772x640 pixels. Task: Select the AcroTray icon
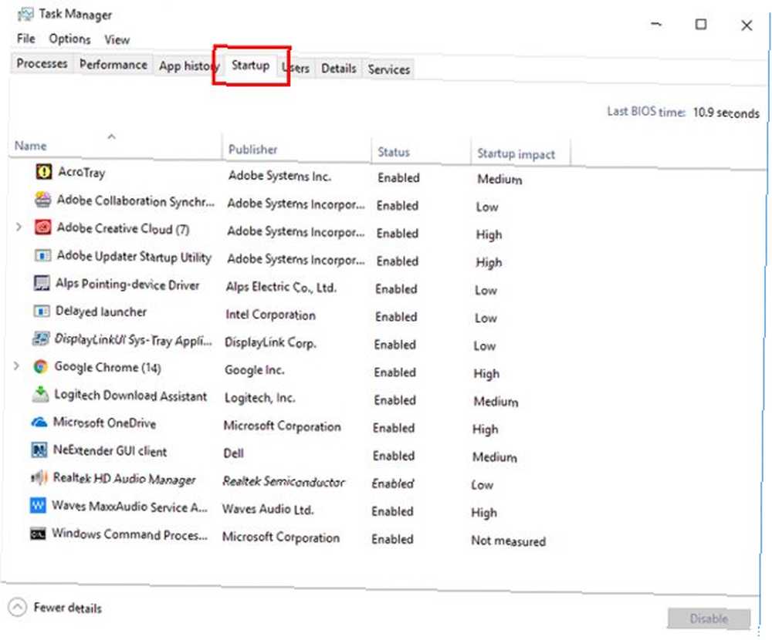coord(44,171)
